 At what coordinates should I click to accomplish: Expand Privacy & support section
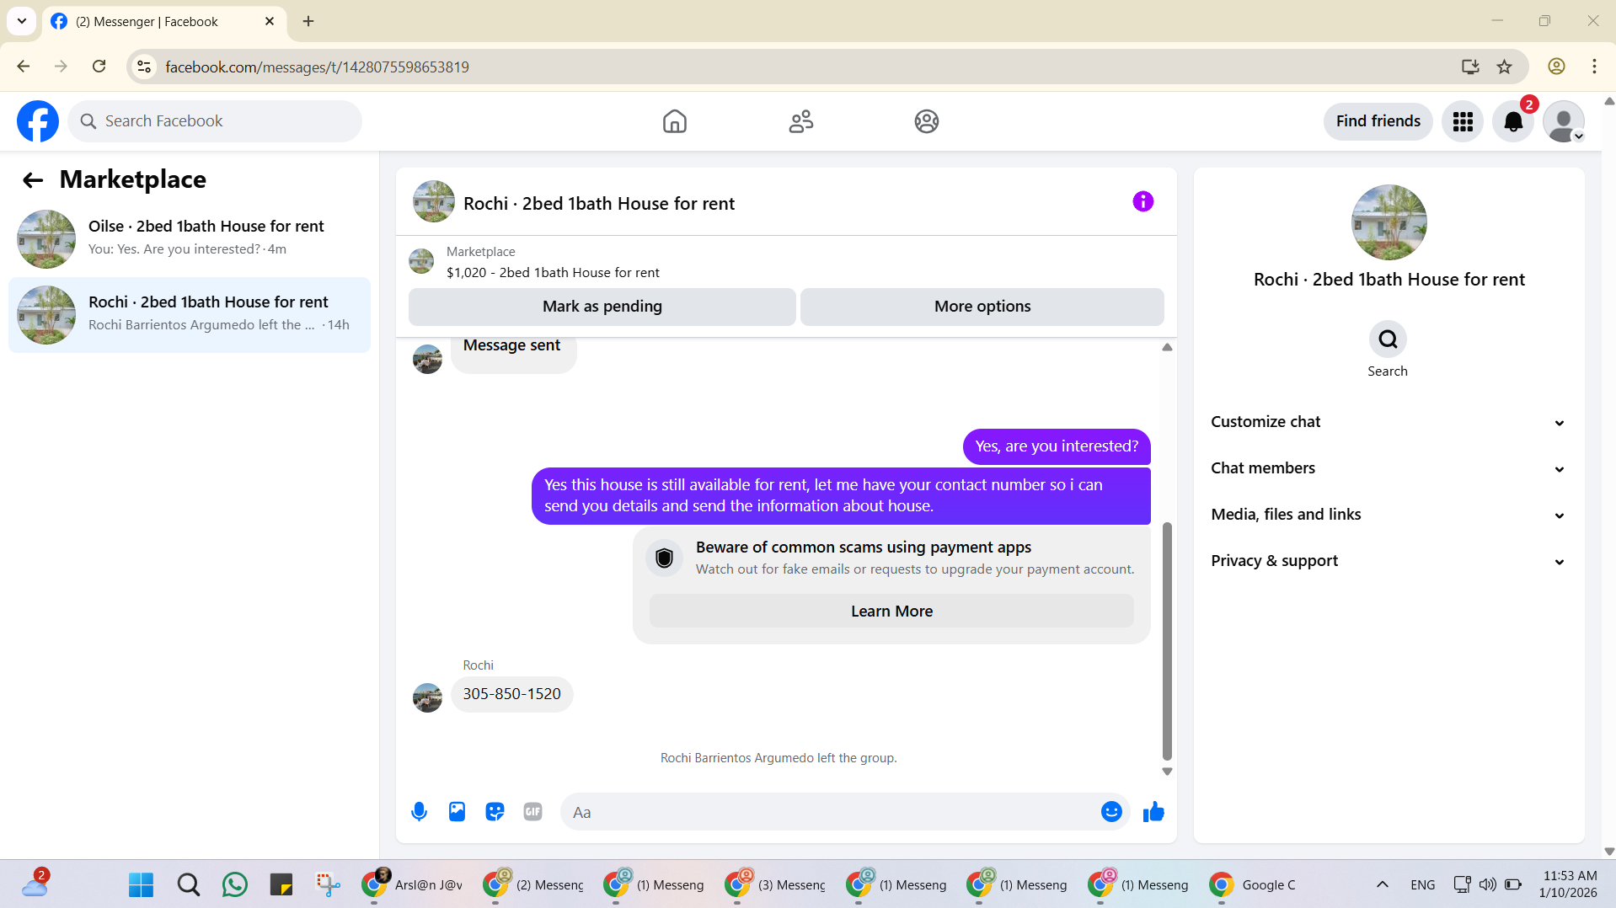(1389, 561)
